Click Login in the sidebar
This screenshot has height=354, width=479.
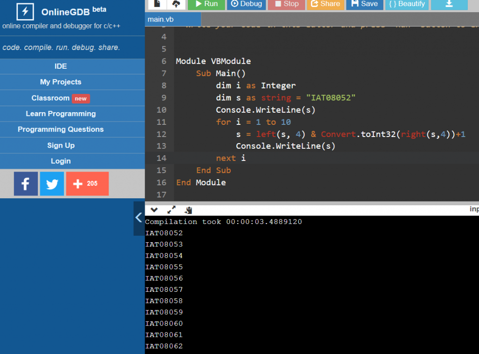(73, 161)
